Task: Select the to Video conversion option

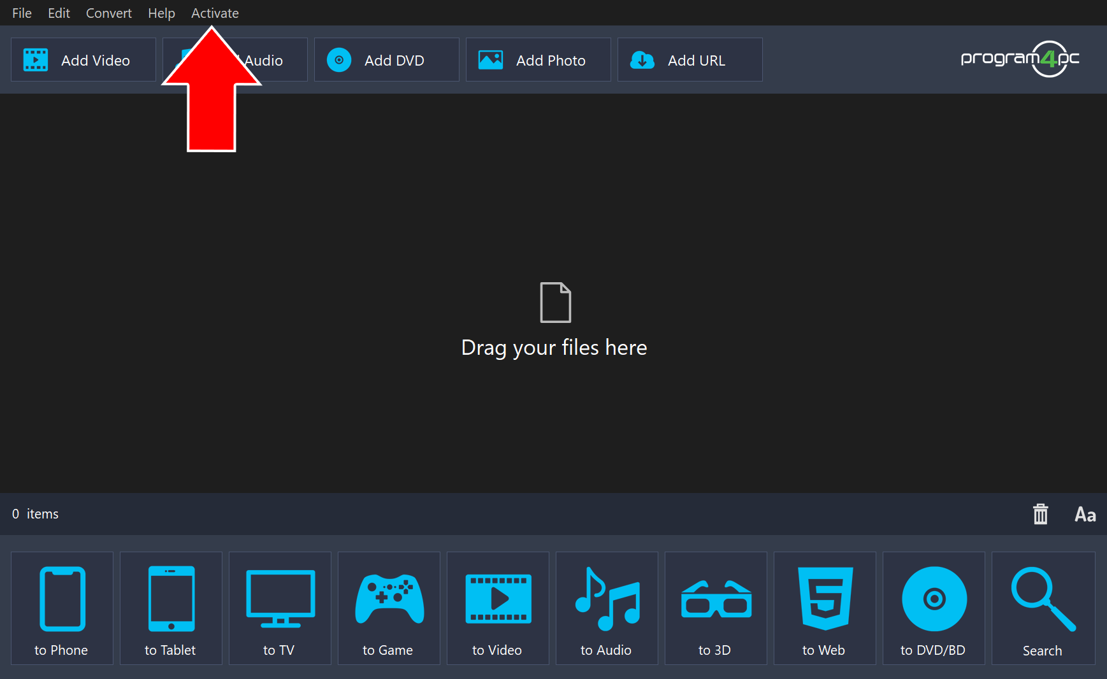Action: [x=498, y=608]
